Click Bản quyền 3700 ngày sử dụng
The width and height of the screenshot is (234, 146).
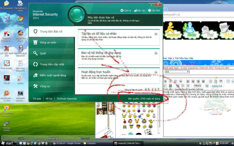click(144, 99)
